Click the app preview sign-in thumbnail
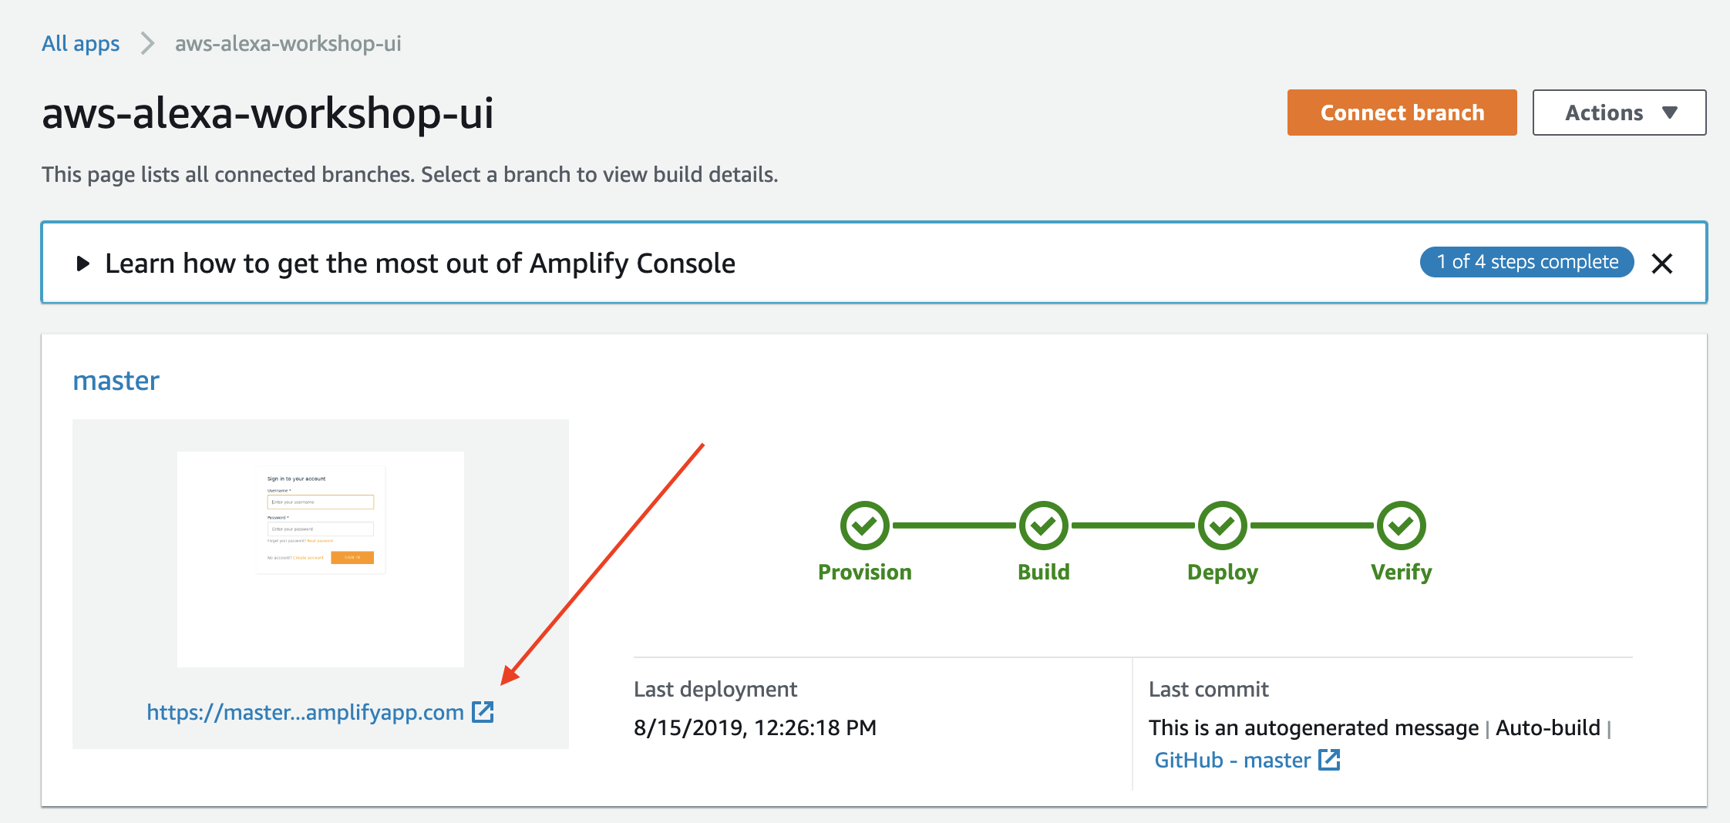Screen dimensions: 1730x823 [x=321, y=559]
